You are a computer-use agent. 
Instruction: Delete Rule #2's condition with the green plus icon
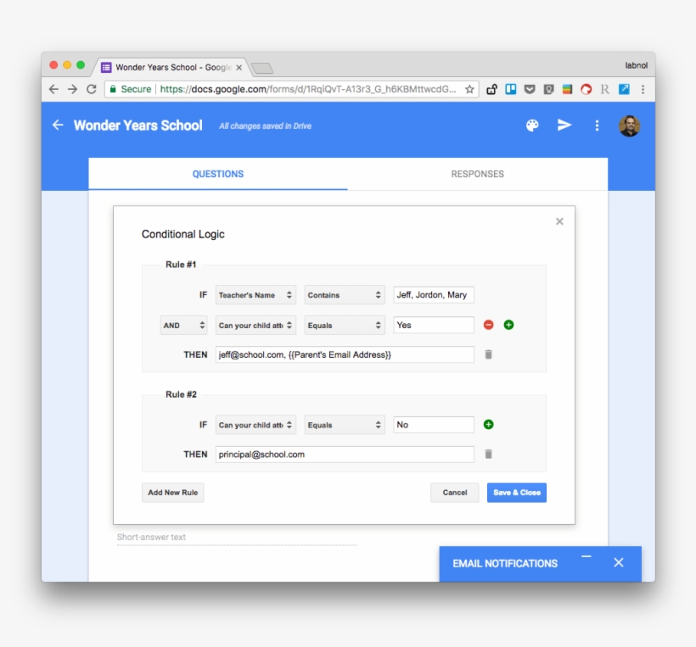486,424
